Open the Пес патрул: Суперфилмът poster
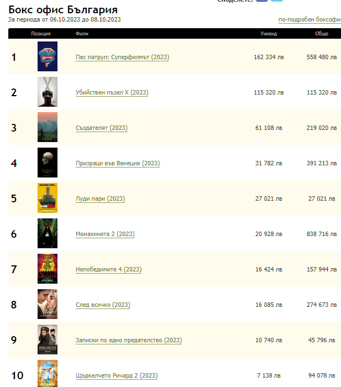Screen dimensions: 341x387 tap(47, 56)
